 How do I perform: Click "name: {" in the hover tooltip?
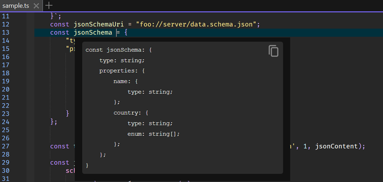pos(125,81)
